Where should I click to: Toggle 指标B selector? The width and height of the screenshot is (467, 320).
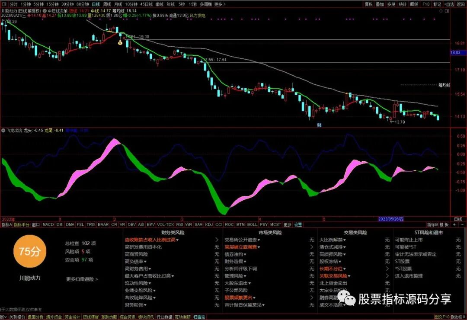pos(432,224)
